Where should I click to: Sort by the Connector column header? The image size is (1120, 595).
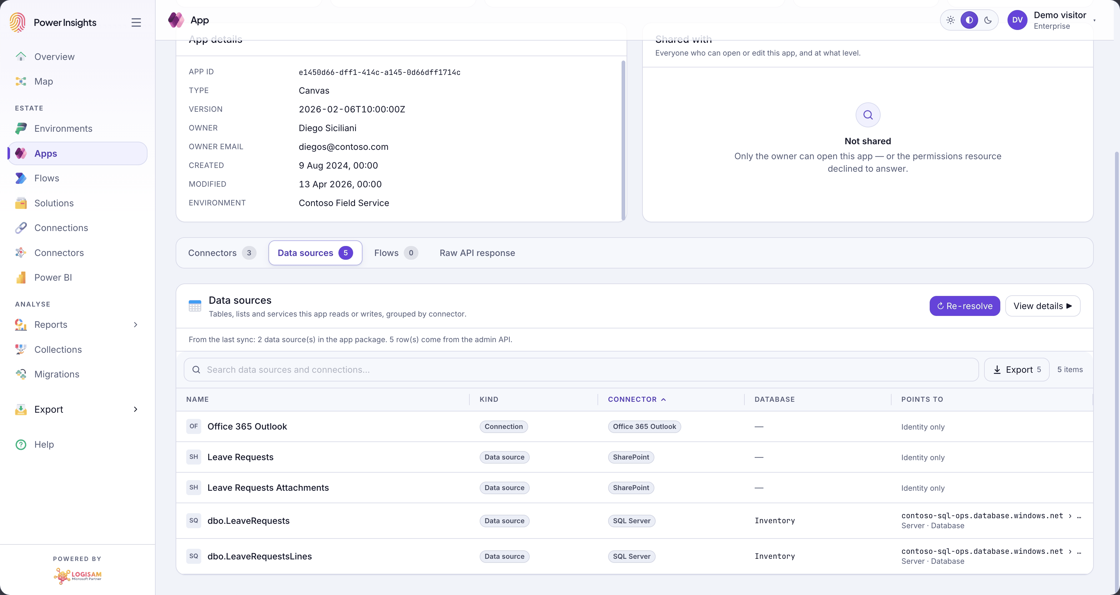tap(637, 399)
